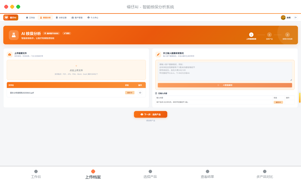Viewport: 301px width, 180px height.
Task: Switch to the 查看结果 bottom tab
Action: [x=207, y=175]
